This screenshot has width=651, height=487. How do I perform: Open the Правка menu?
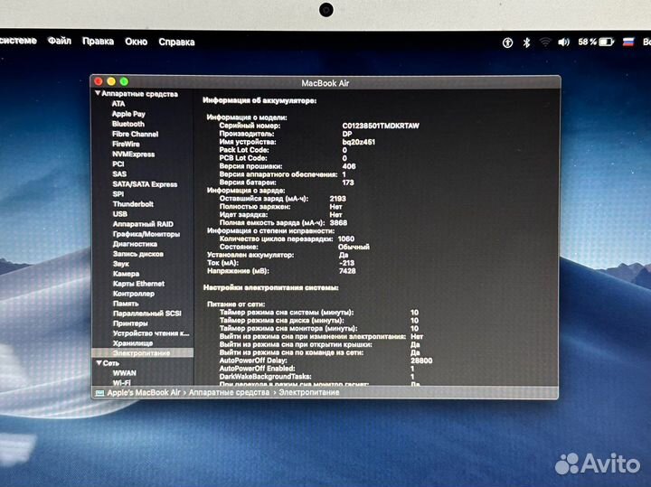click(x=98, y=42)
